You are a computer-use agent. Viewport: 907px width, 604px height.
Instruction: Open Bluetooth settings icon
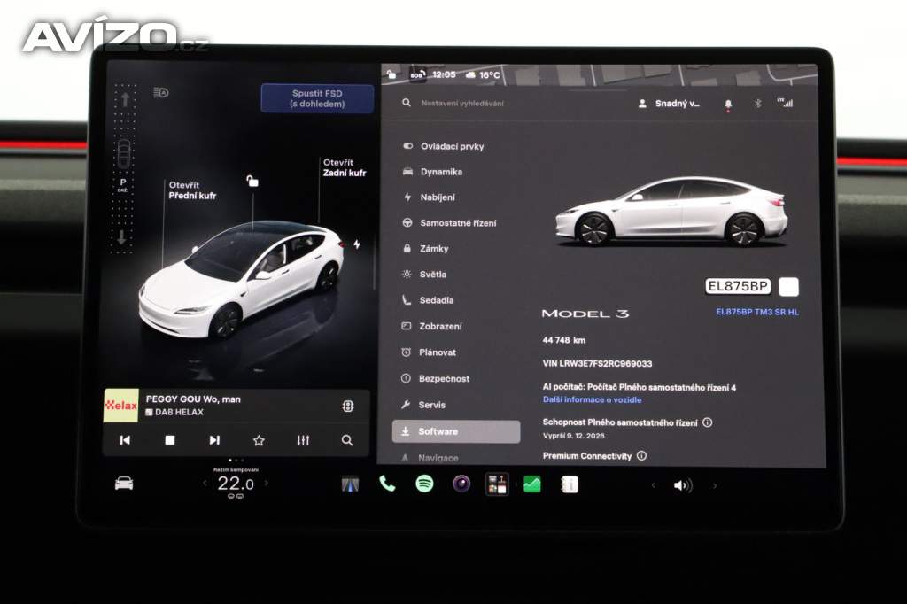pos(758,104)
